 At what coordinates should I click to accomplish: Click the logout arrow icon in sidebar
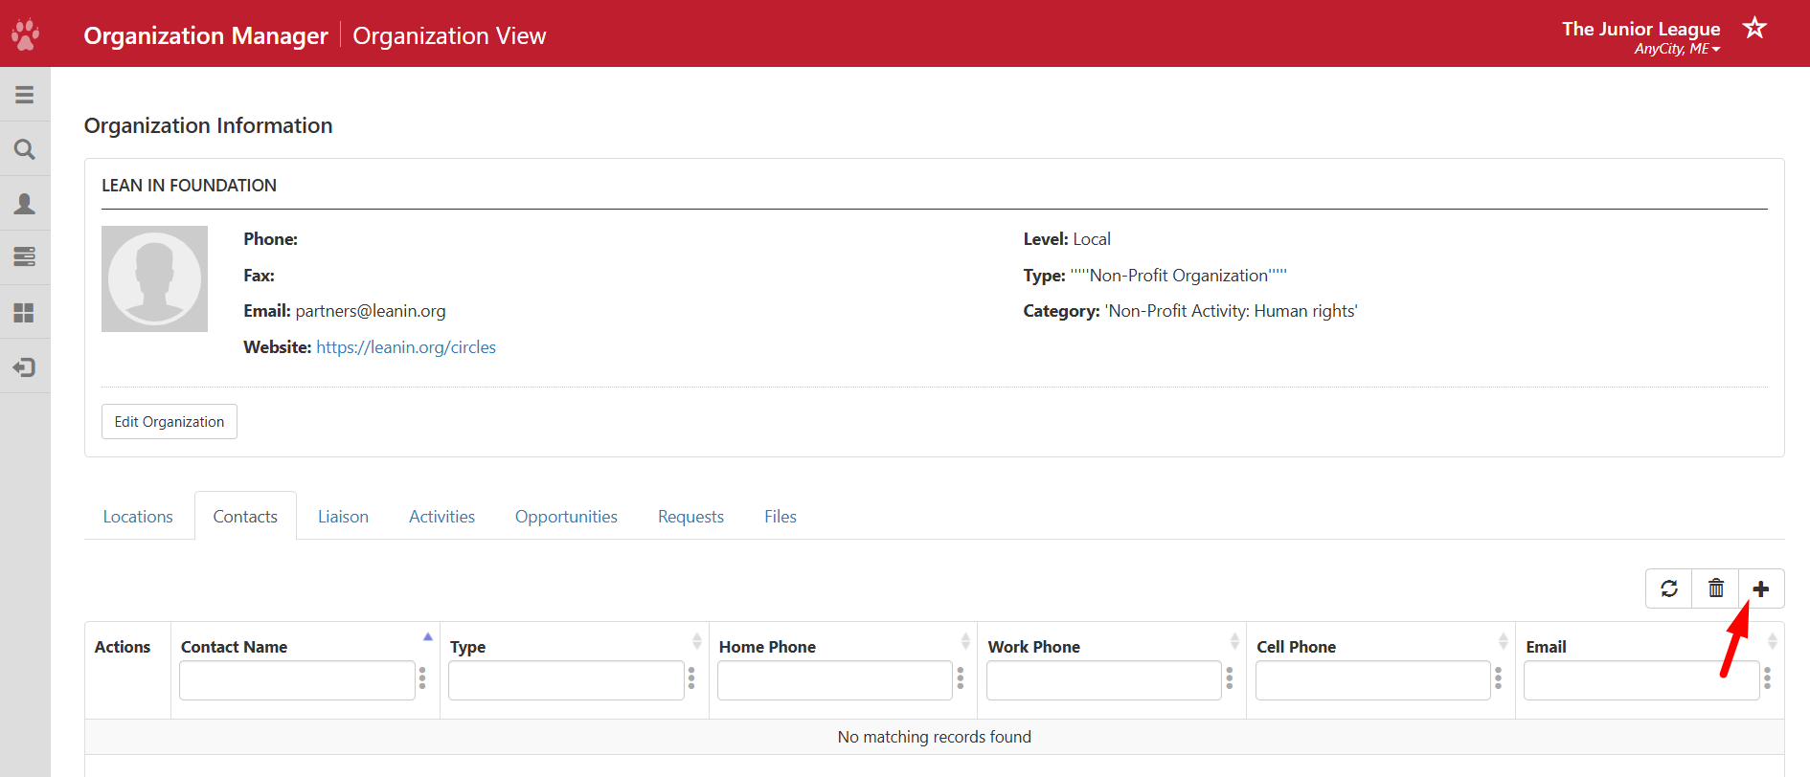pyautogui.click(x=25, y=367)
